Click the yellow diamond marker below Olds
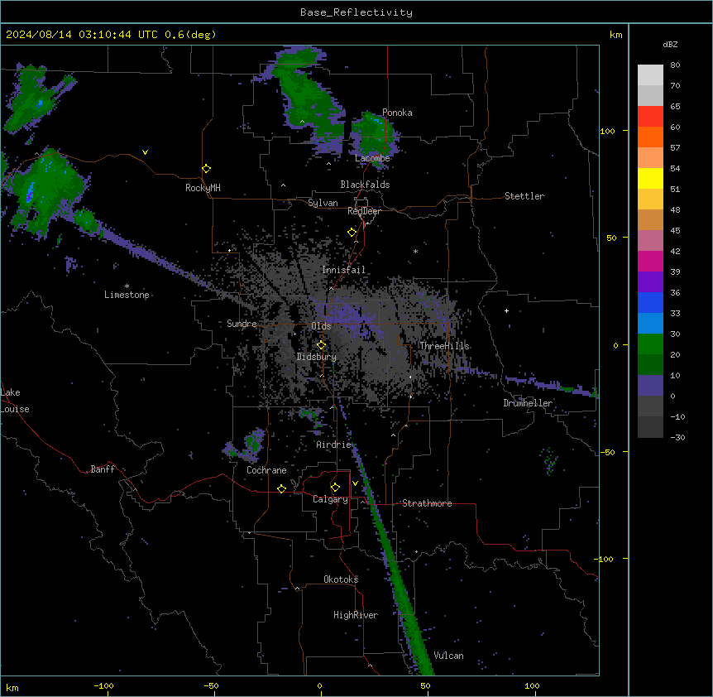713x697 pixels. tap(321, 345)
